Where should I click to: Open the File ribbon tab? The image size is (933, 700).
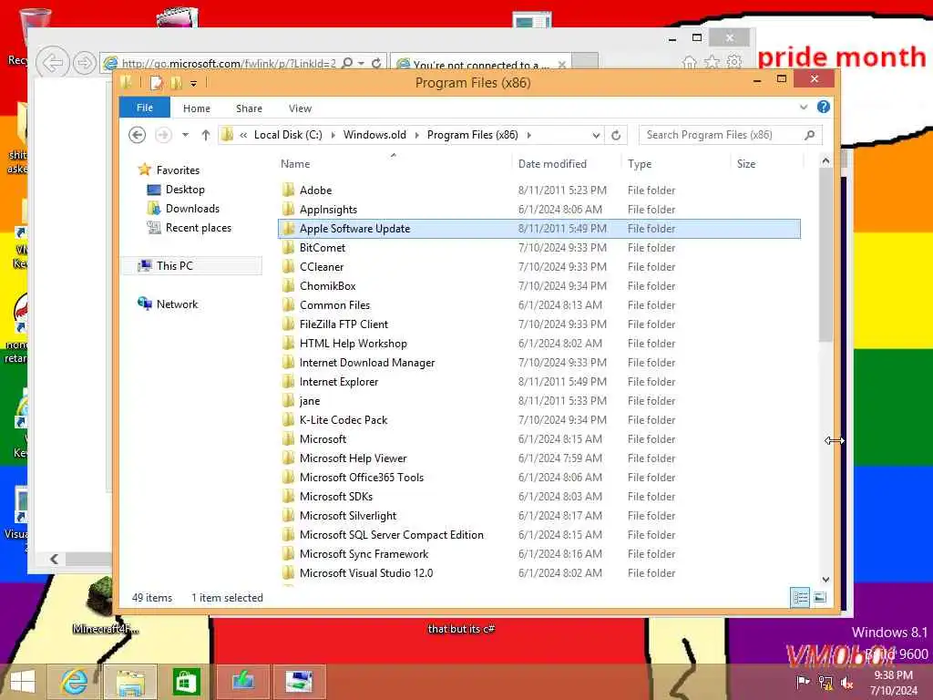(x=145, y=108)
